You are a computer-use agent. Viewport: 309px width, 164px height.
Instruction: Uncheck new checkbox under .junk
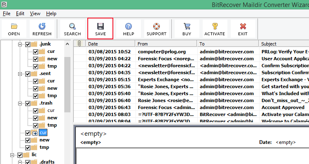pyautogui.click(x=35, y=59)
